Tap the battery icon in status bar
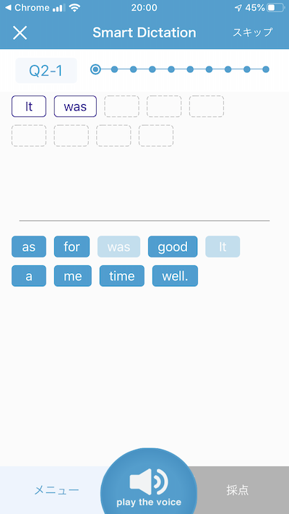Viewport: 289px width, 514px height. (275, 7)
